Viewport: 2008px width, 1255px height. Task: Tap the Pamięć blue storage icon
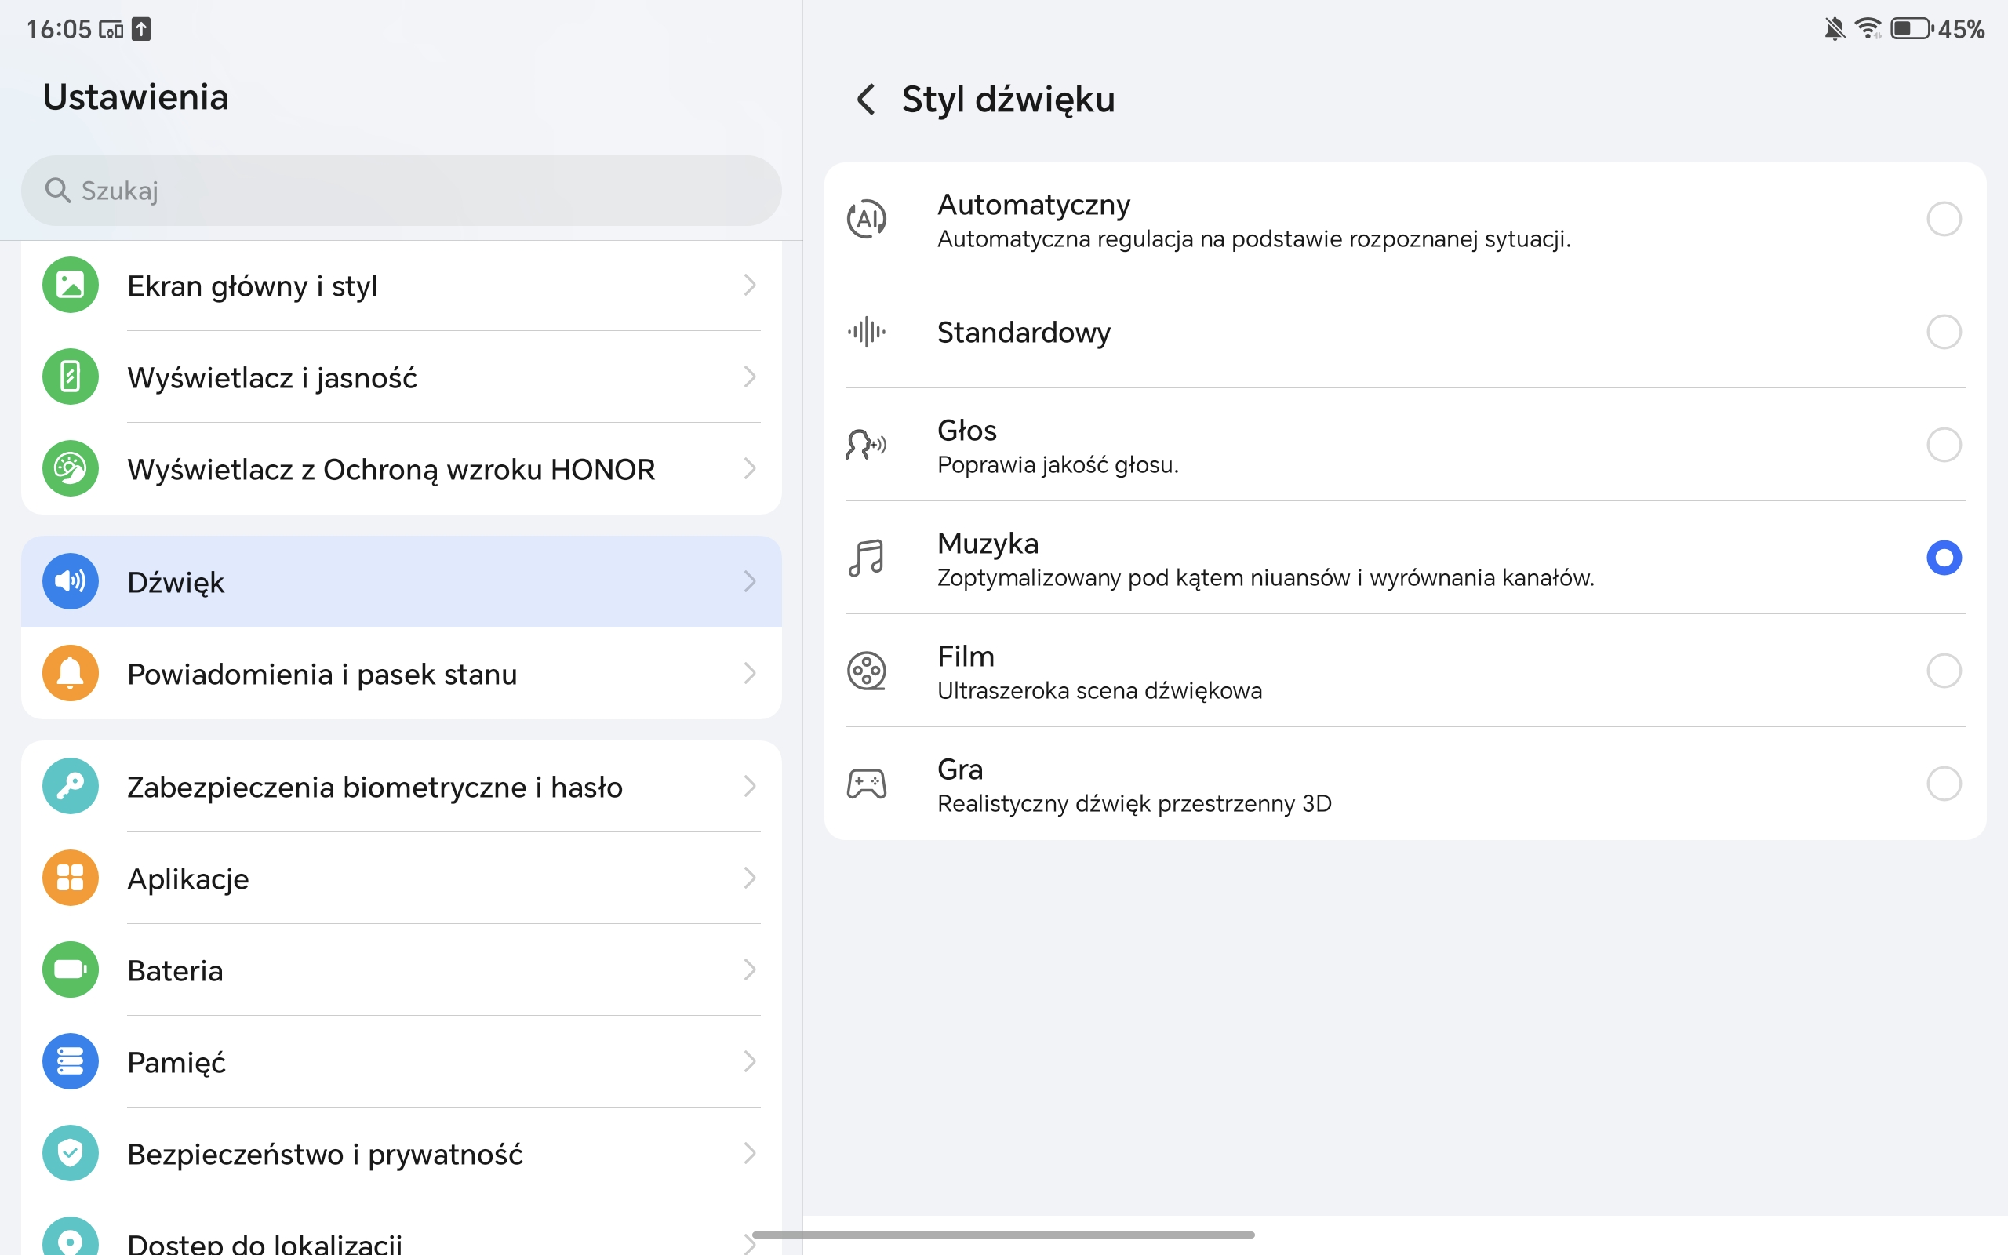tap(71, 1061)
